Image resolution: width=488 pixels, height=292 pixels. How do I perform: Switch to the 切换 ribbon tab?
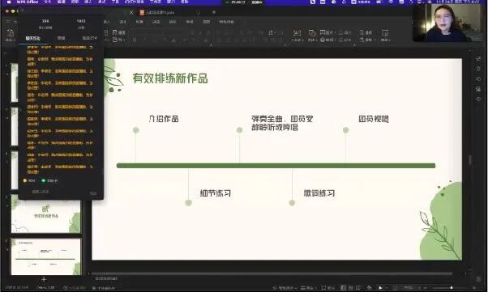(139, 22)
